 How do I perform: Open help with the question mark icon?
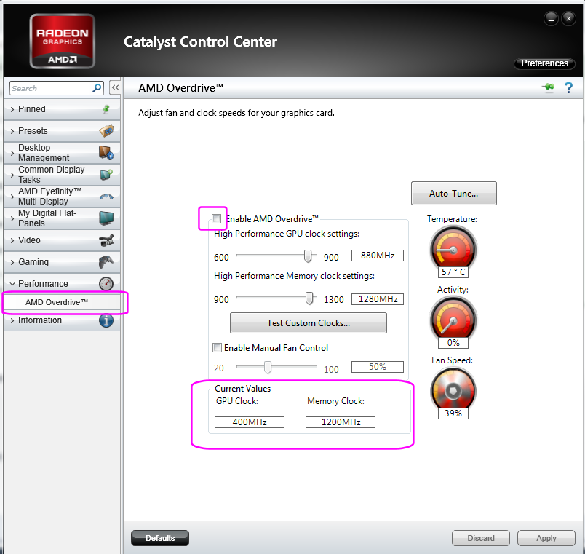coord(568,88)
